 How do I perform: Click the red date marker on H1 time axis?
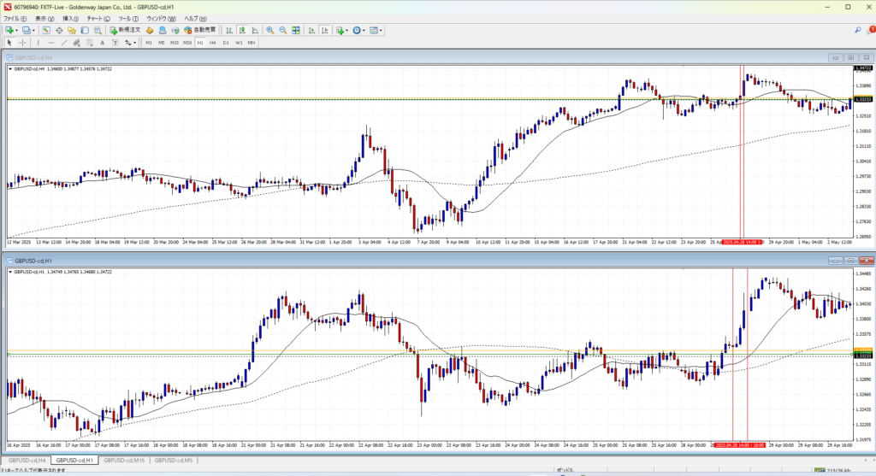click(x=734, y=445)
